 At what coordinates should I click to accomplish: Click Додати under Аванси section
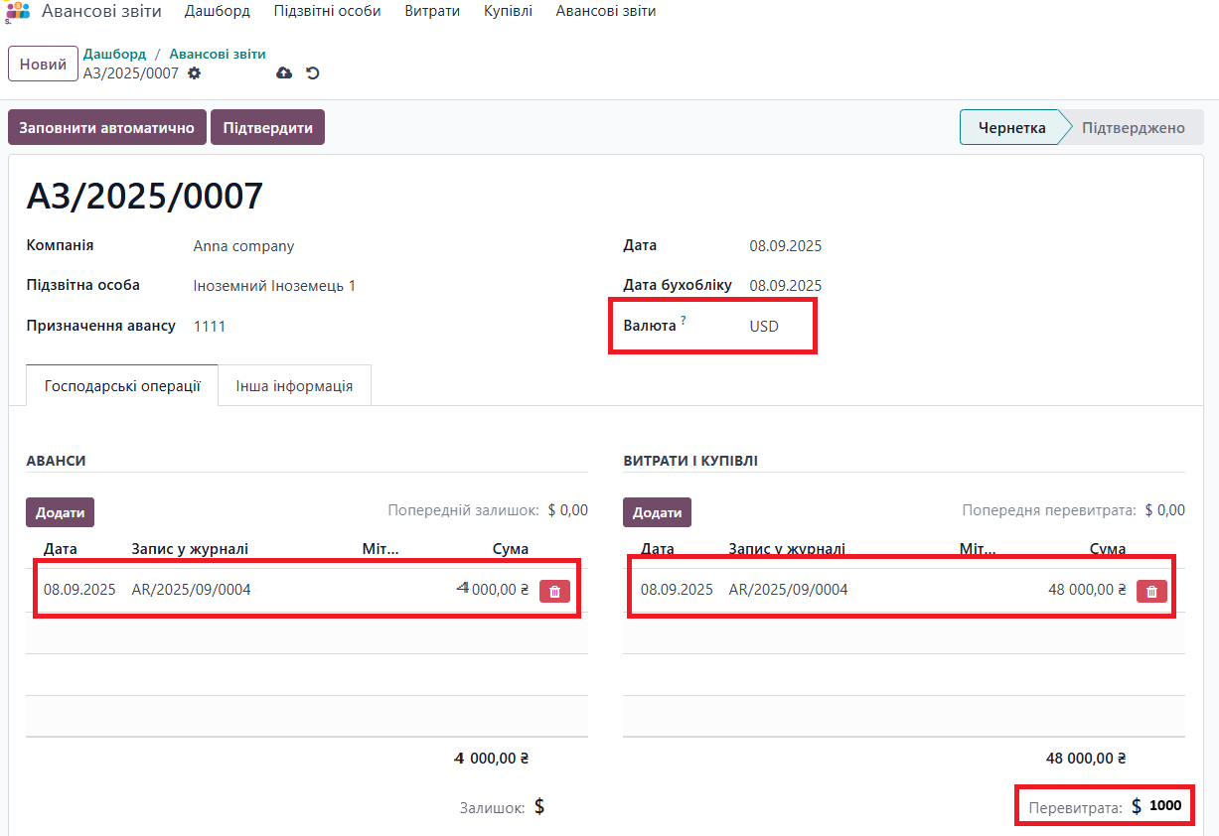(60, 512)
